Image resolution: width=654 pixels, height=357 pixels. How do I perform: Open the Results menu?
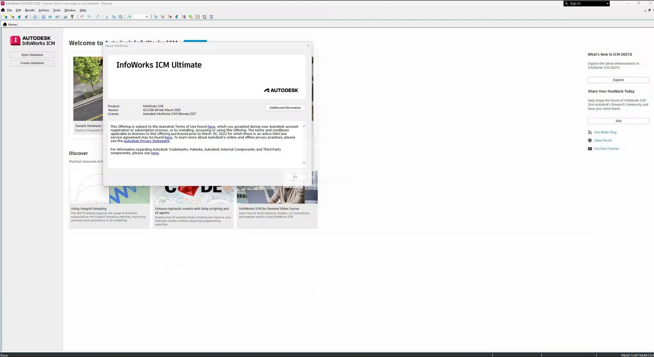pos(30,10)
